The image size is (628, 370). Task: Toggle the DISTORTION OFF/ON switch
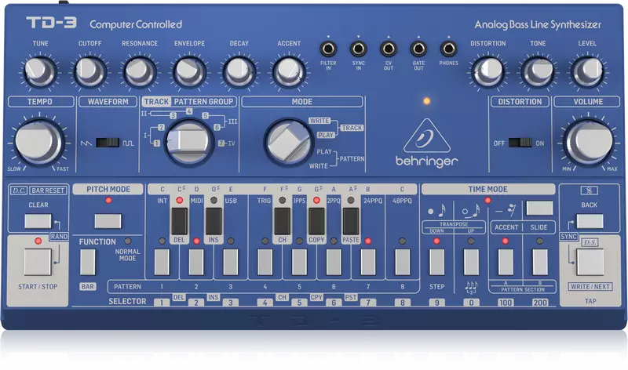(x=520, y=143)
